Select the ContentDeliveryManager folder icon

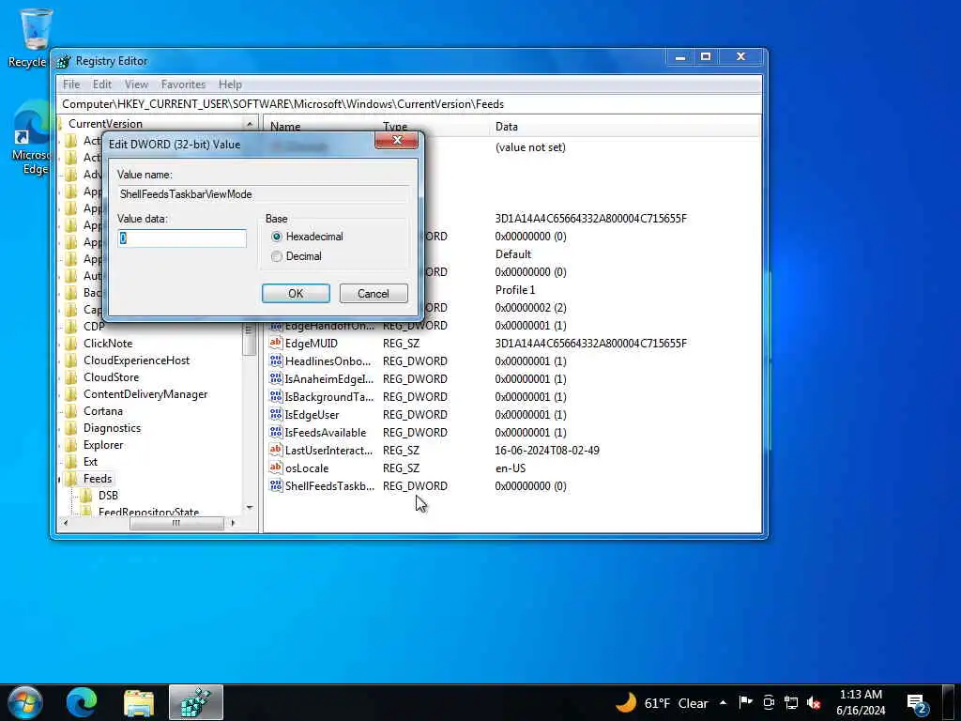(71, 394)
